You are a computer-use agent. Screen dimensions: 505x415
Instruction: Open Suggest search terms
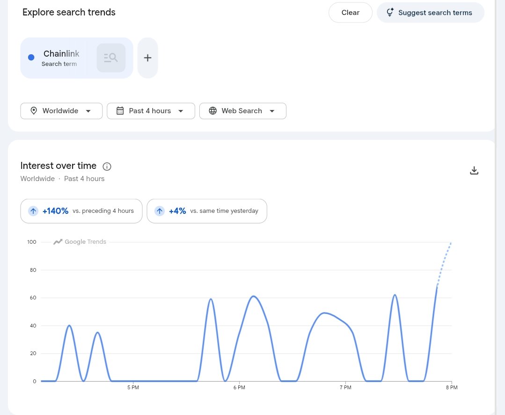[x=430, y=13]
